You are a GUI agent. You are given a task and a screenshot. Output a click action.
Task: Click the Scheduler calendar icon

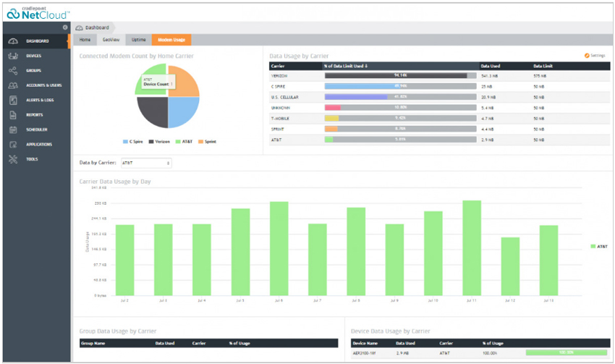click(x=13, y=130)
